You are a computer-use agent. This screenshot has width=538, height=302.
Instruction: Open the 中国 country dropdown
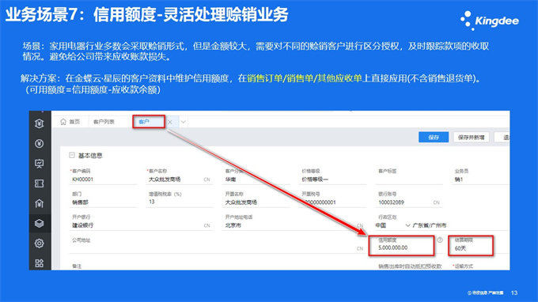pos(393,225)
